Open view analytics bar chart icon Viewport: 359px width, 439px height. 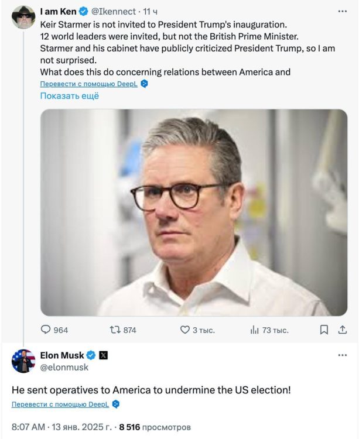click(x=255, y=330)
